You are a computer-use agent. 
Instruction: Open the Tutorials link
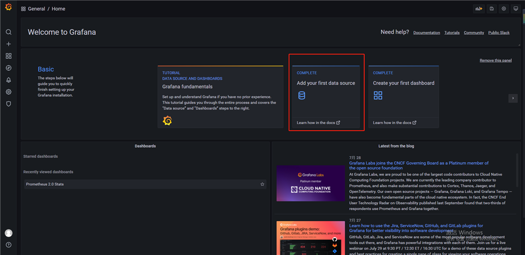pos(452,33)
